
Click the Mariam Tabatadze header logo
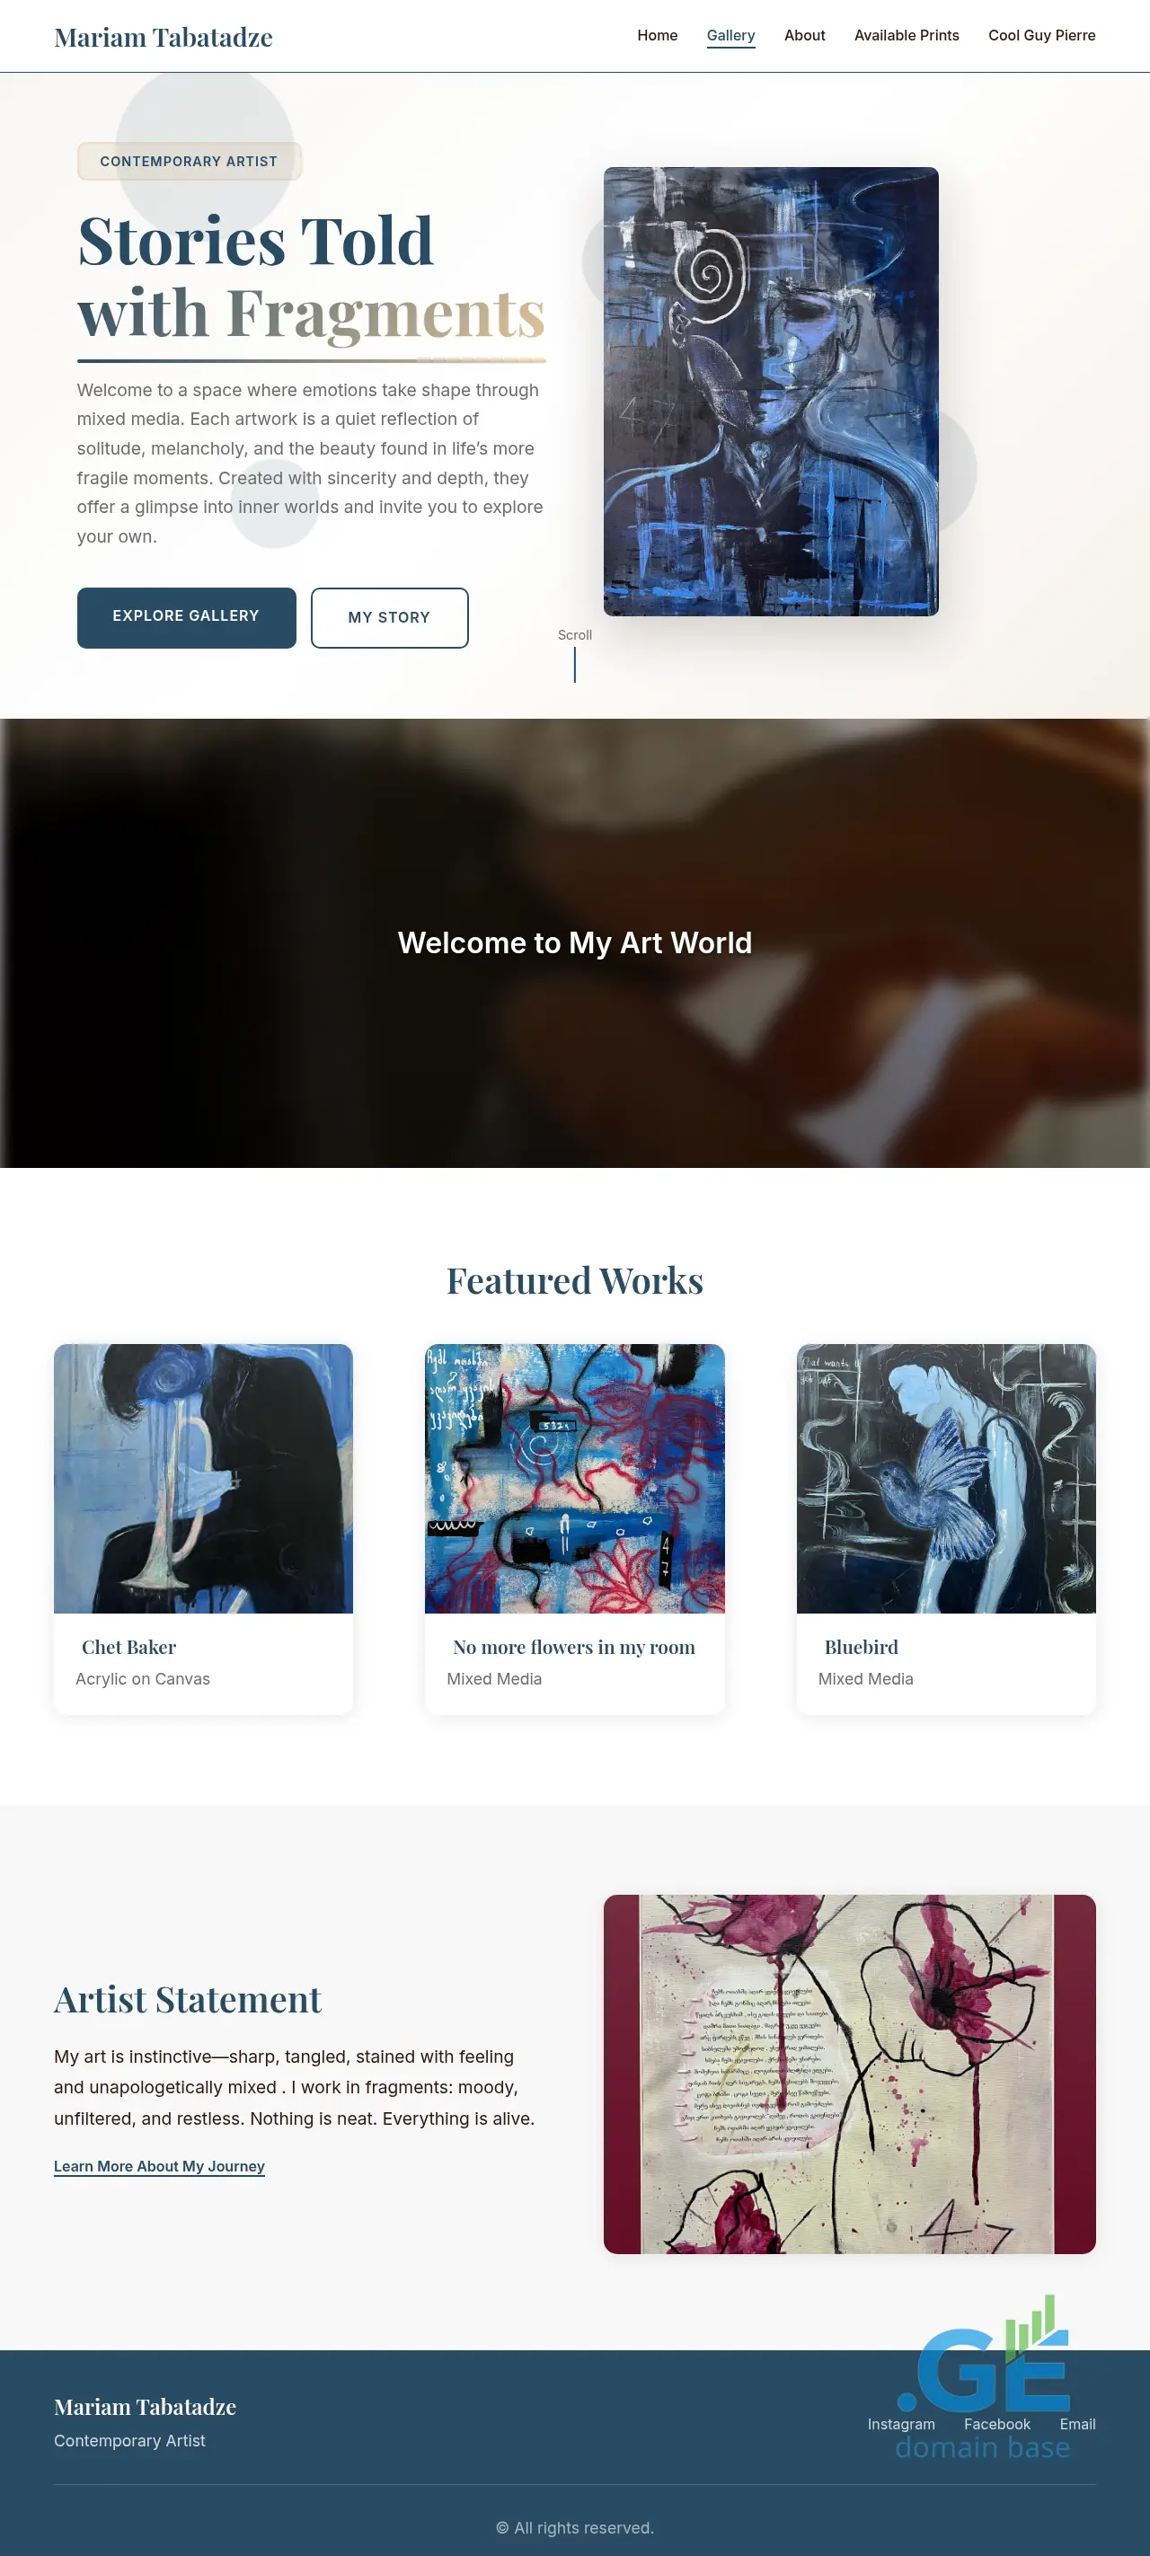164,37
